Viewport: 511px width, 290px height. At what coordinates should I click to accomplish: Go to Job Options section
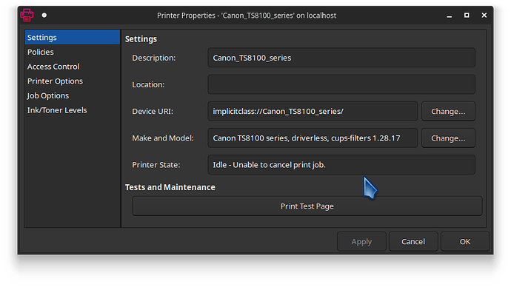pyautogui.click(x=73, y=95)
